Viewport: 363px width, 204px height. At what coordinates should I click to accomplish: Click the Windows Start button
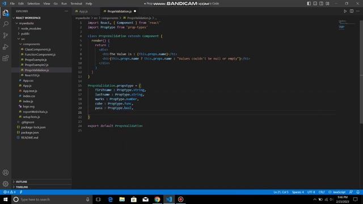pyautogui.click(x=5, y=199)
